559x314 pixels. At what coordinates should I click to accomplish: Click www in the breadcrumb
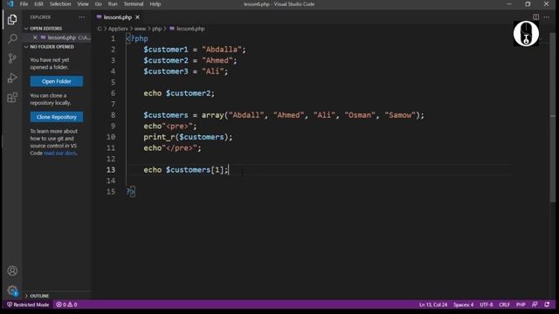pyautogui.click(x=140, y=29)
